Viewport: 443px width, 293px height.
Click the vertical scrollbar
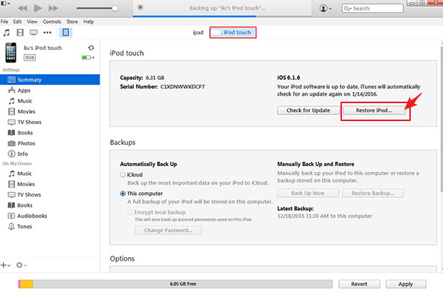click(x=442, y=119)
